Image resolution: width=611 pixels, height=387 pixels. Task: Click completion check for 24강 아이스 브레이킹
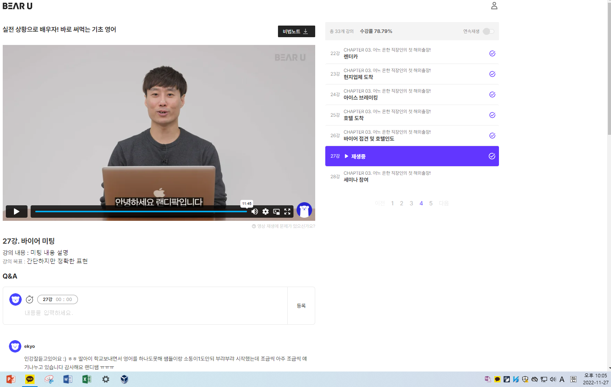(492, 95)
